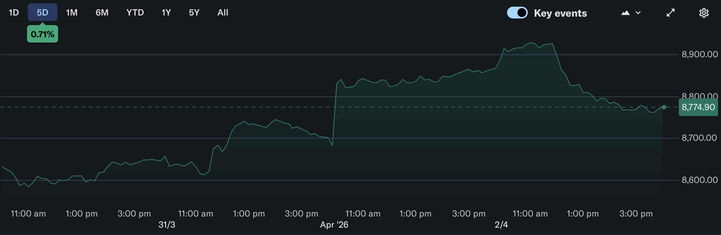Screen dimensions: 721x235
Task: Switch to 6M range
Action: (102, 13)
